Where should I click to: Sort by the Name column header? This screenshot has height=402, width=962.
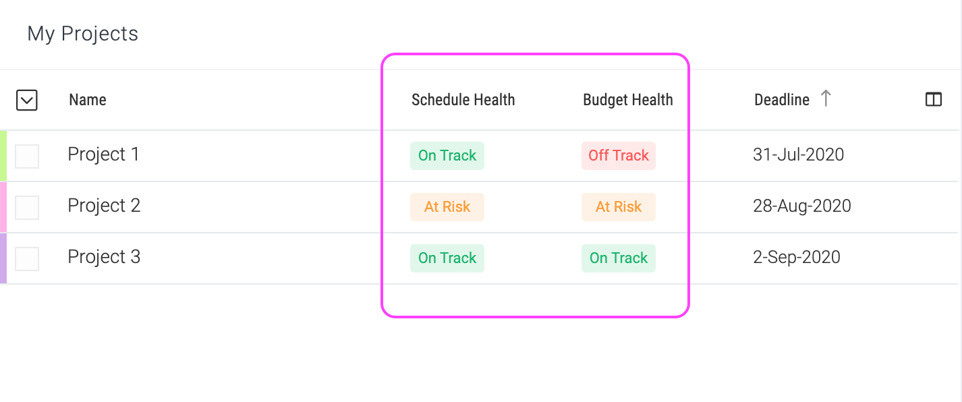pyautogui.click(x=88, y=100)
